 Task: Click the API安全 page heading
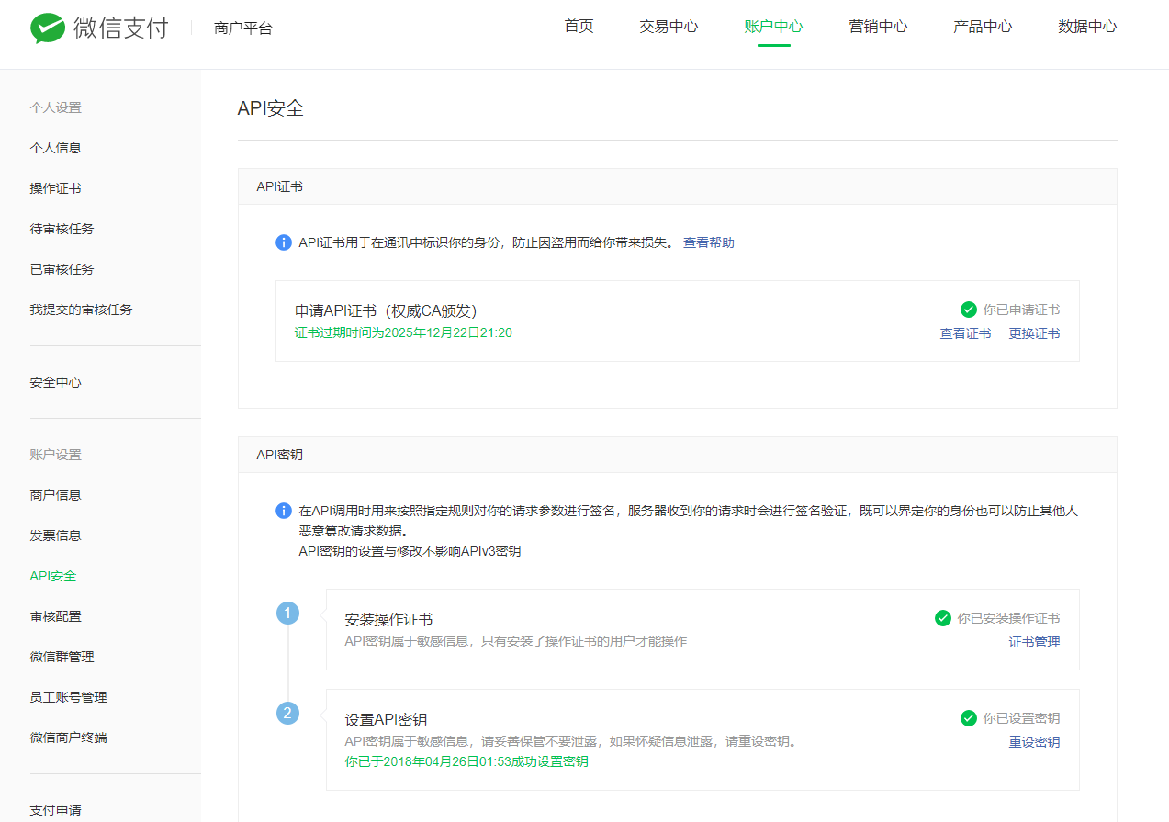click(x=271, y=108)
